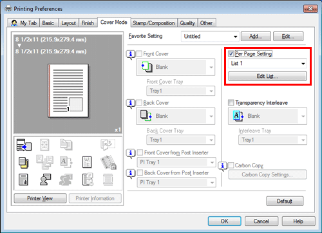Click the info icon beside Front Cover
Screen dimensions: 322x233
[131, 55]
